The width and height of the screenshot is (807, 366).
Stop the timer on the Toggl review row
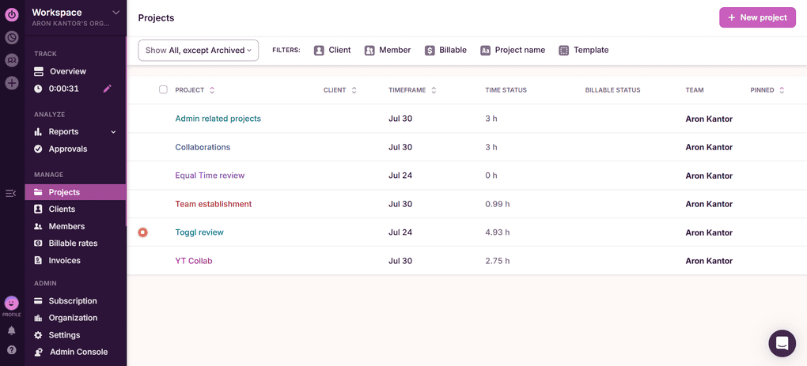143,232
